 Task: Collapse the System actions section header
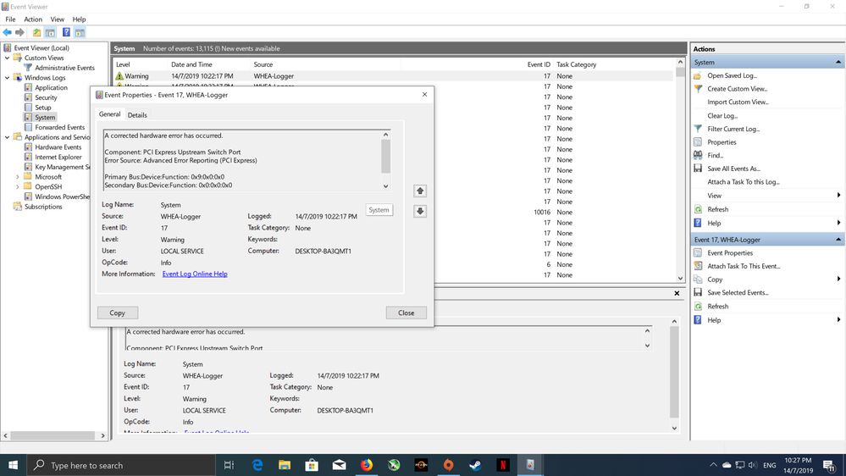coord(838,62)
